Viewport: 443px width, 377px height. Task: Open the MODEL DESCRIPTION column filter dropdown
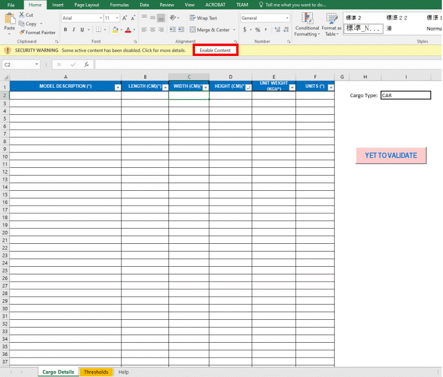coord(117,87)
